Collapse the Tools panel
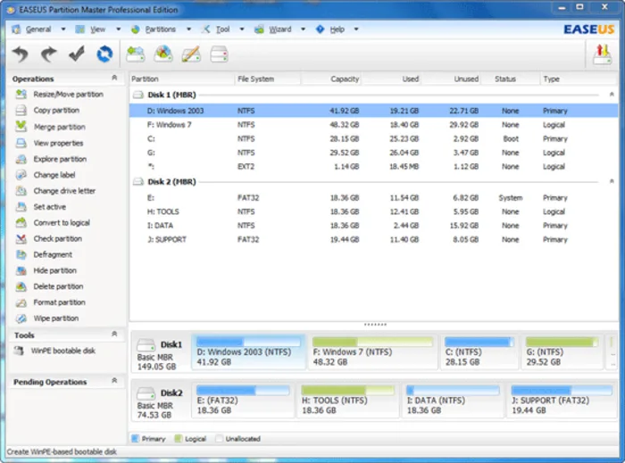The width and height of the screenshot is (625, 463). [114, 334]
